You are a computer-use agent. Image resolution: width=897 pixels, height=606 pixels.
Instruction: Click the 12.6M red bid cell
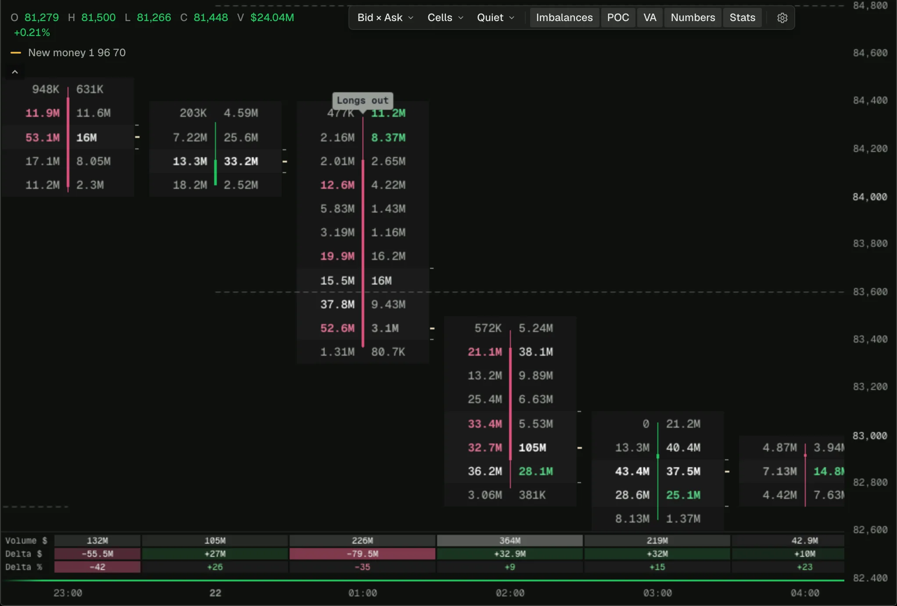(337, 185)
